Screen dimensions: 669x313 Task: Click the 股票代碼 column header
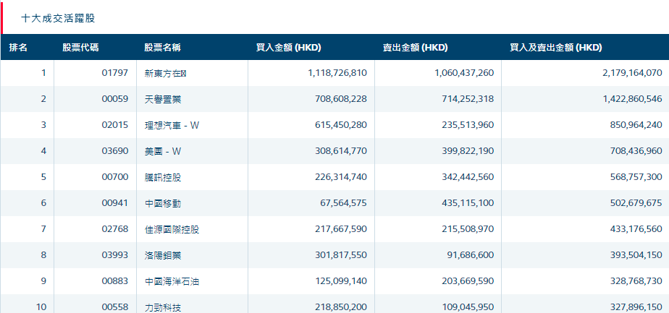tap(80, 48)
